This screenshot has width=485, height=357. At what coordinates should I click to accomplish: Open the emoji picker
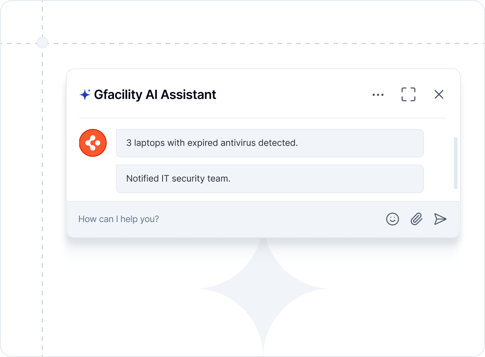coord(392,219)
